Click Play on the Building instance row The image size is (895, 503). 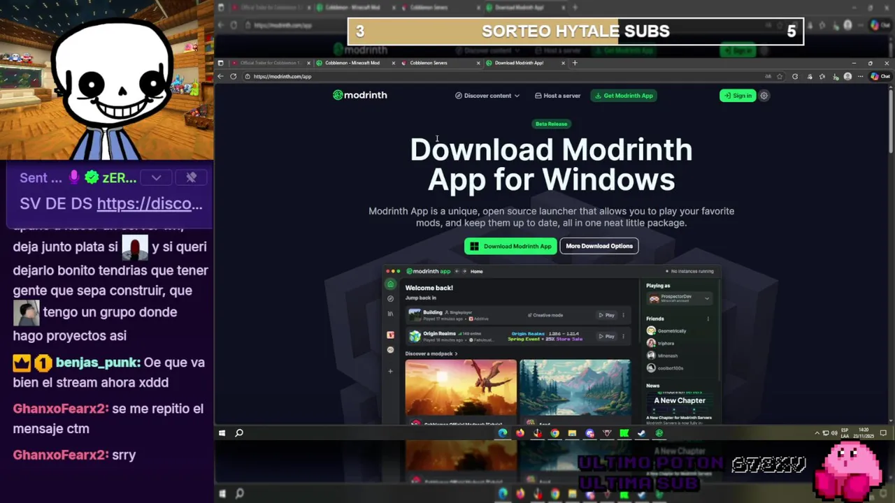pos(606,315)
